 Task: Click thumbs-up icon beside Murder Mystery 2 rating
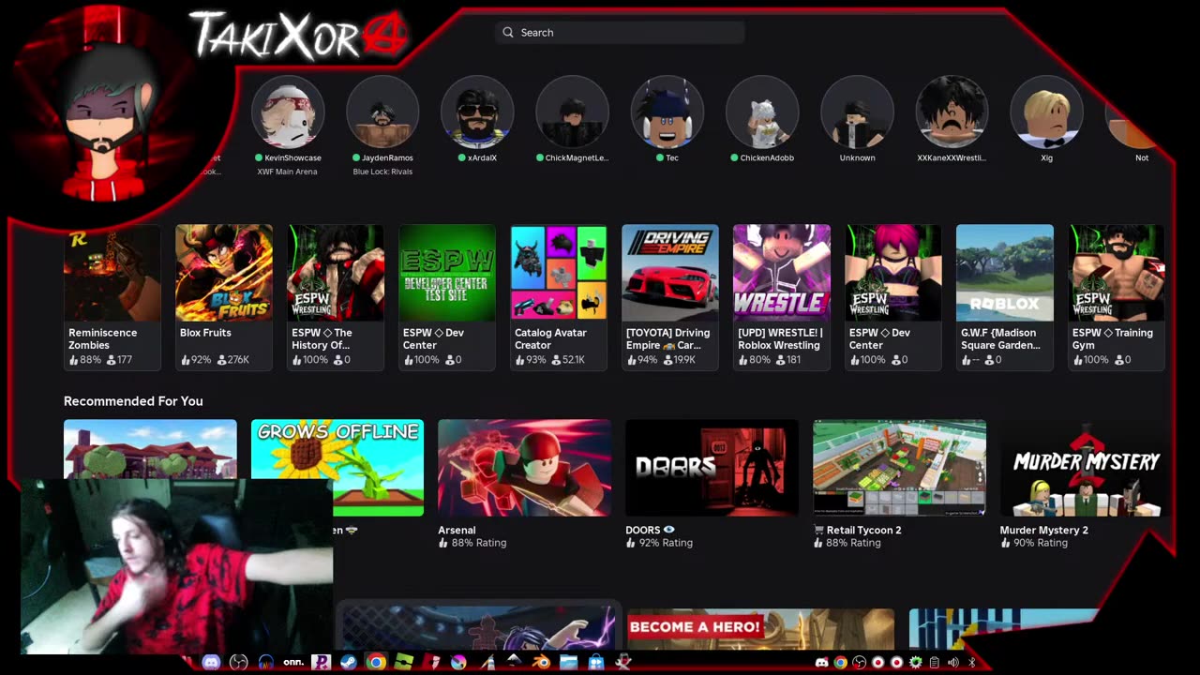coord(1005,543)
